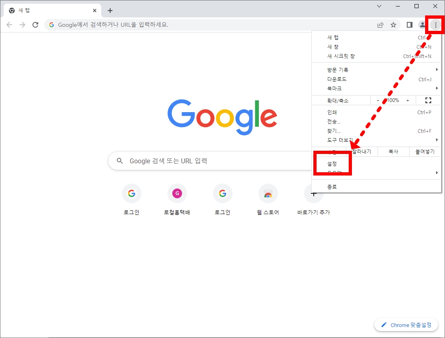The width and height of the screenshot is (445, 338).
Task: Click the three-dot Chrome menu icon
Action: click(435, 25)
